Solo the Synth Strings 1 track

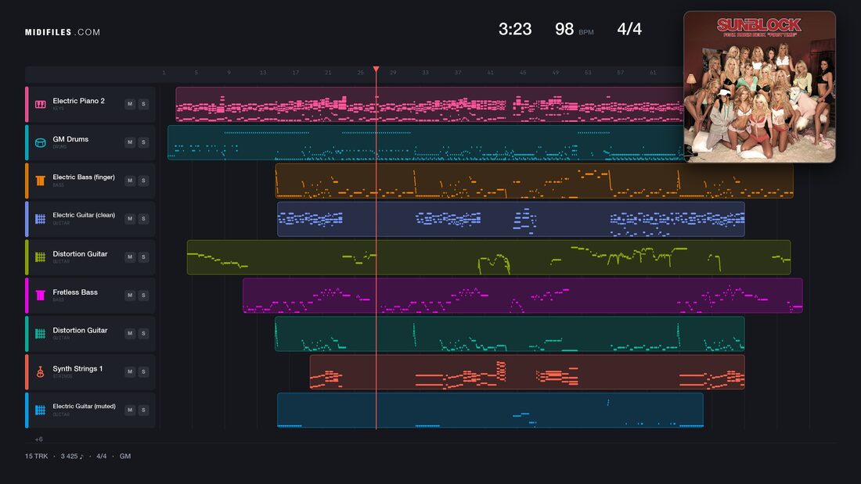143,371
